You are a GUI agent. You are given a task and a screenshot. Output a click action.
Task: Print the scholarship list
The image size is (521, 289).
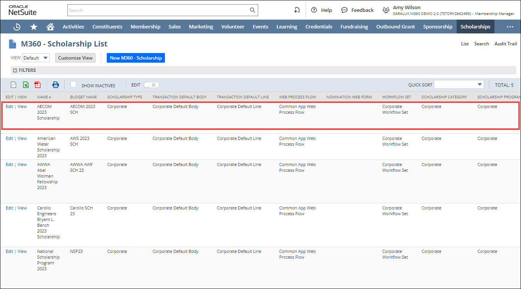[x=56, y=85]
